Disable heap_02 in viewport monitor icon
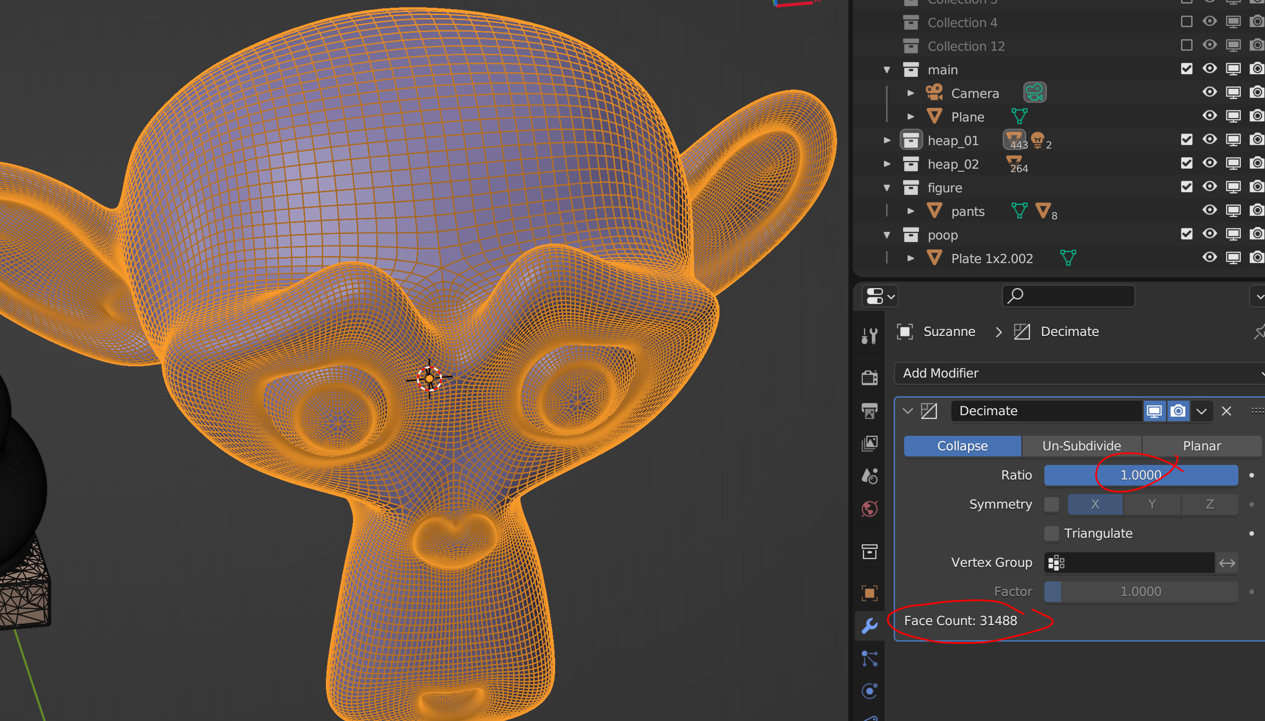The height and width of the screenshot is (721, 1265). [x=1233, y=163]
